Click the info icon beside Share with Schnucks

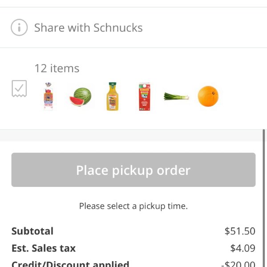click(19, 28)
